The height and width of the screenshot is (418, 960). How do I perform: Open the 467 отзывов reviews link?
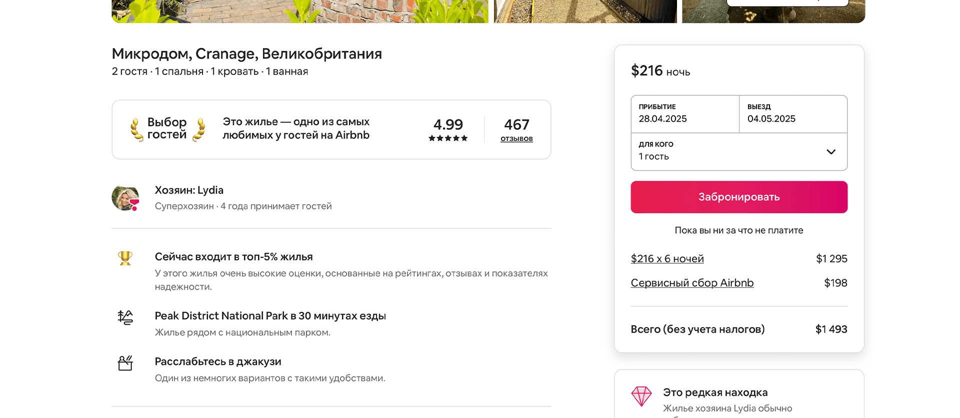pos(516,138)
